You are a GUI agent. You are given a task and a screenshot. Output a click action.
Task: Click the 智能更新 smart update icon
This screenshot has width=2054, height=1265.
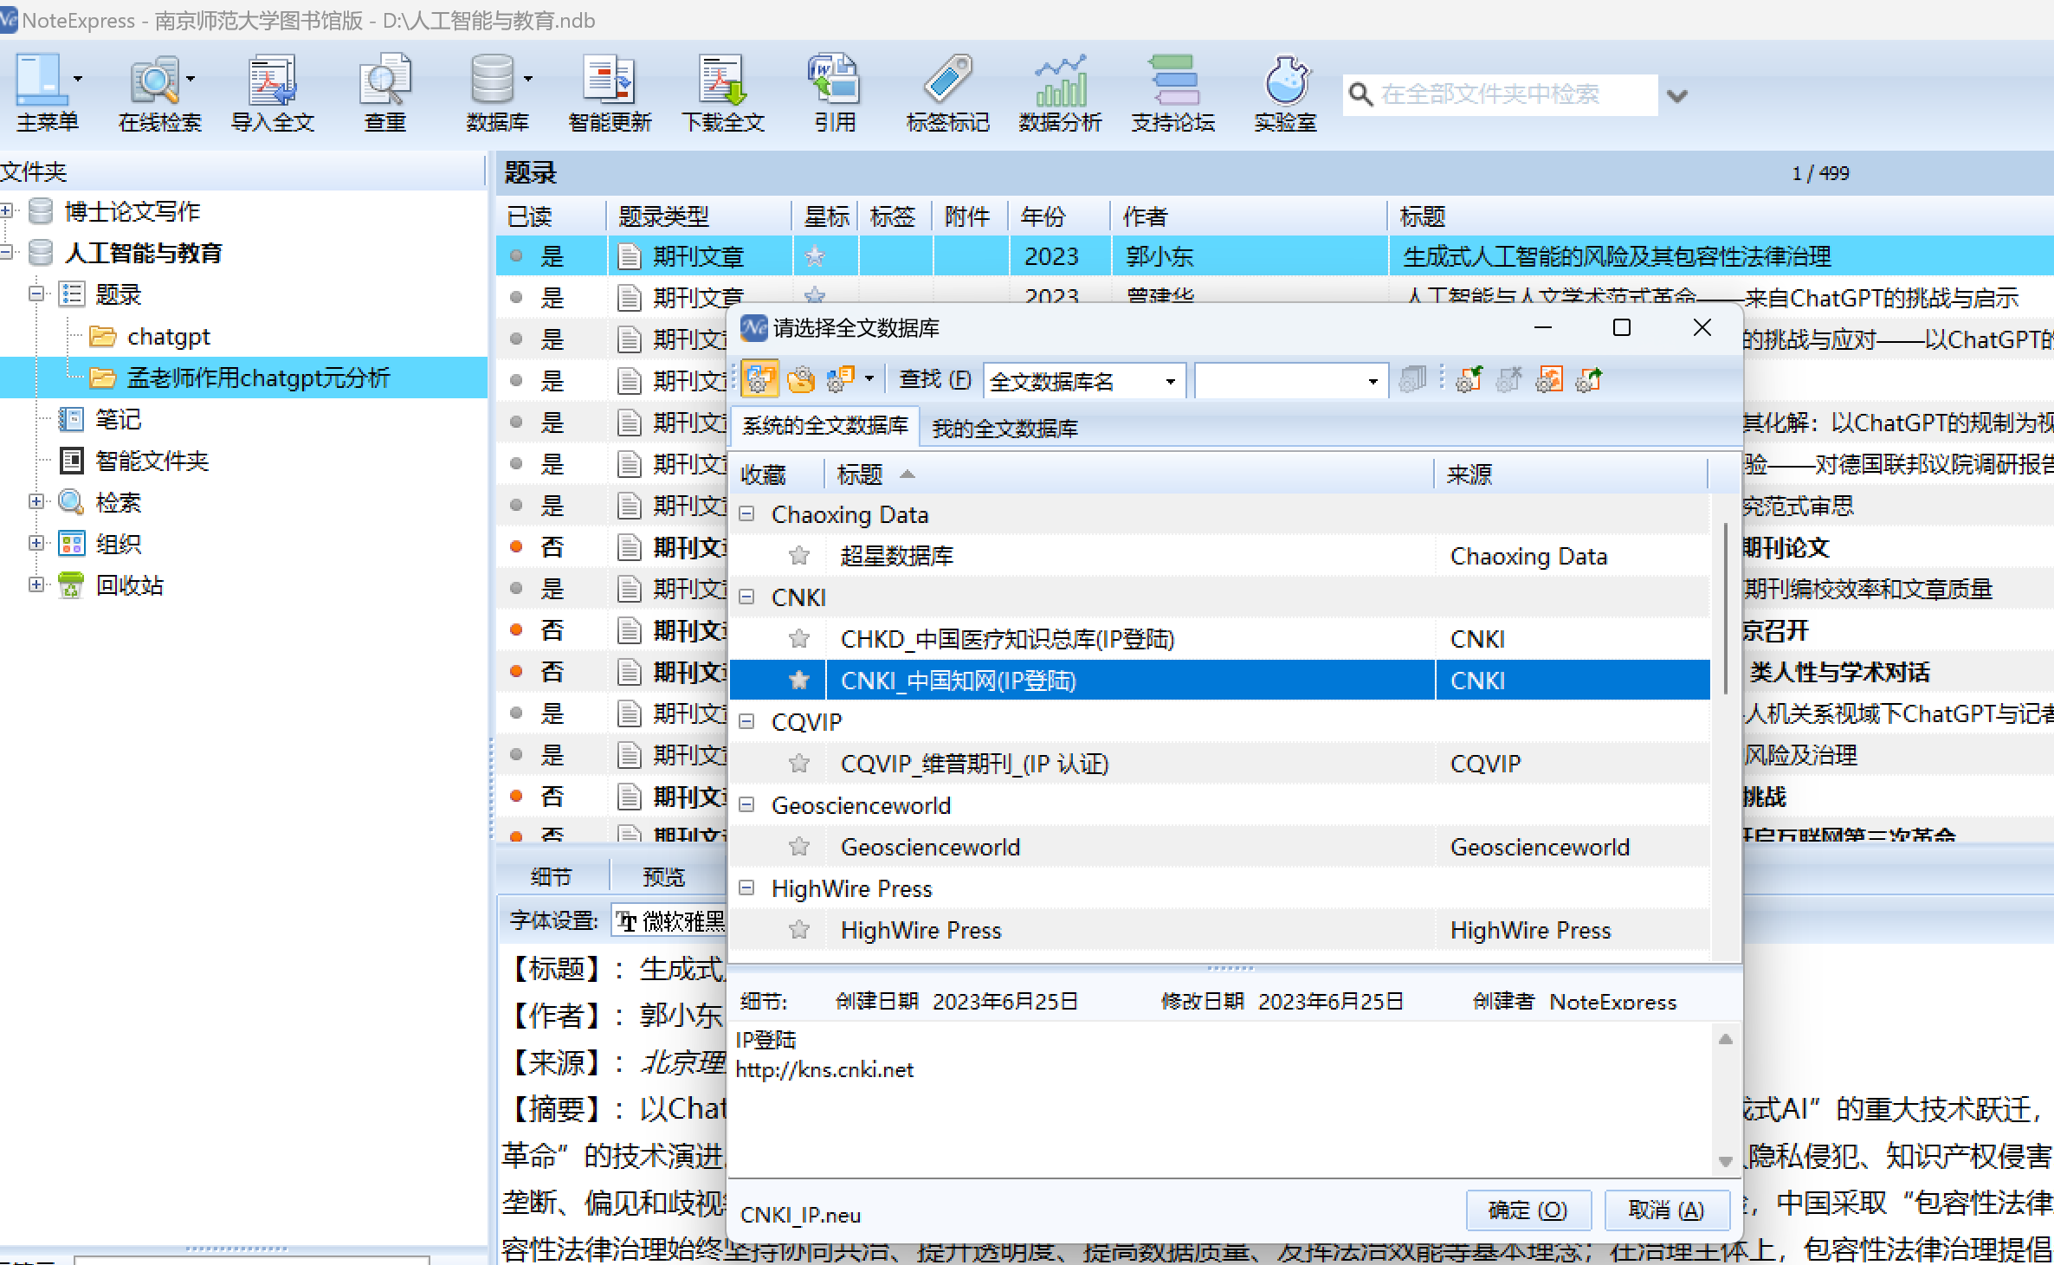click(609, 80)
